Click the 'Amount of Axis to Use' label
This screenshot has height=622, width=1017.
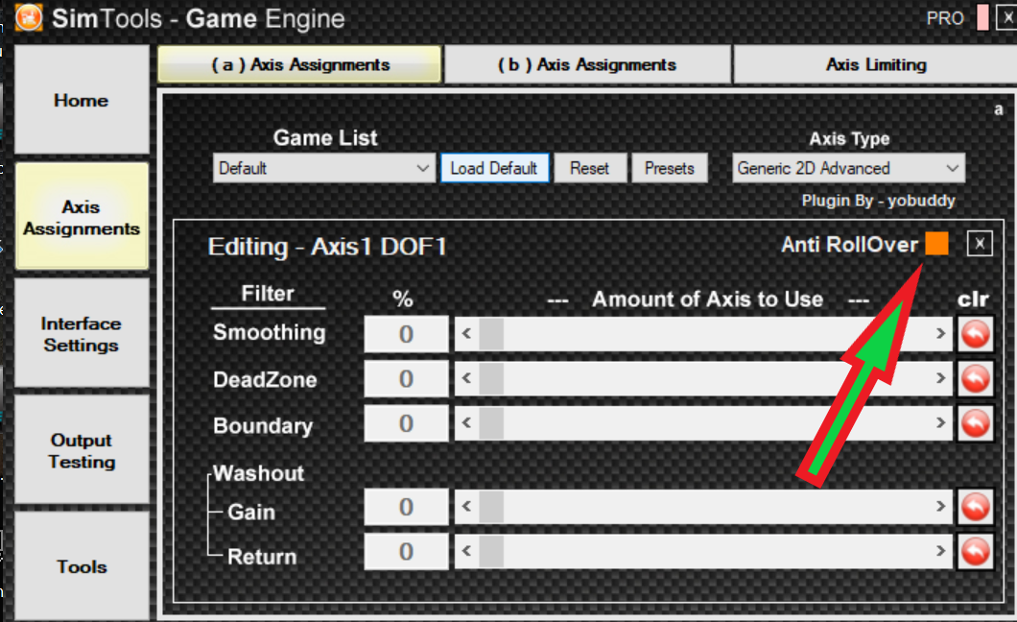(x=707, y=299)
